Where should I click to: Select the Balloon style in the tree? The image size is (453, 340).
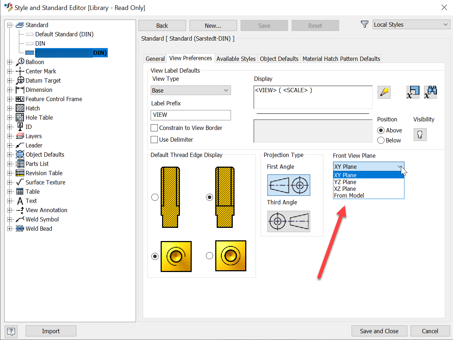(35, 62)
